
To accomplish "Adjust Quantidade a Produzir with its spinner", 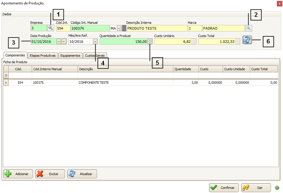I will click(150, 42).
